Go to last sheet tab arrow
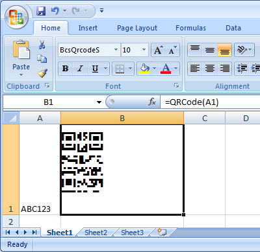The width and height of the screenshot is (260, 252). click(x=34, y=233)
